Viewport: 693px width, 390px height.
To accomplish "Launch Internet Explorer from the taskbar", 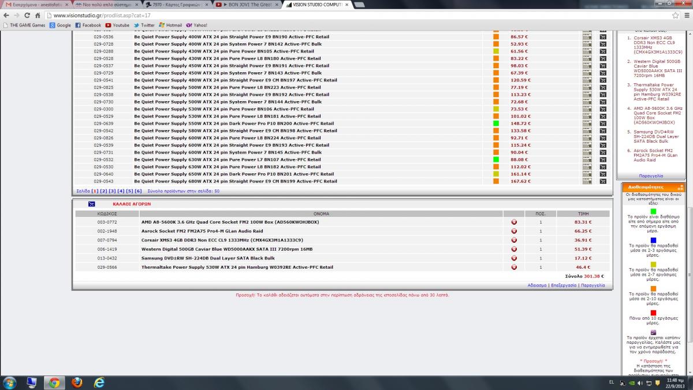I will point(99,382).
